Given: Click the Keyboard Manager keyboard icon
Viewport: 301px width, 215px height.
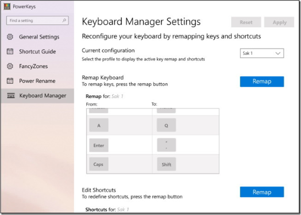Looking at the screenshot, I should 11,96.
